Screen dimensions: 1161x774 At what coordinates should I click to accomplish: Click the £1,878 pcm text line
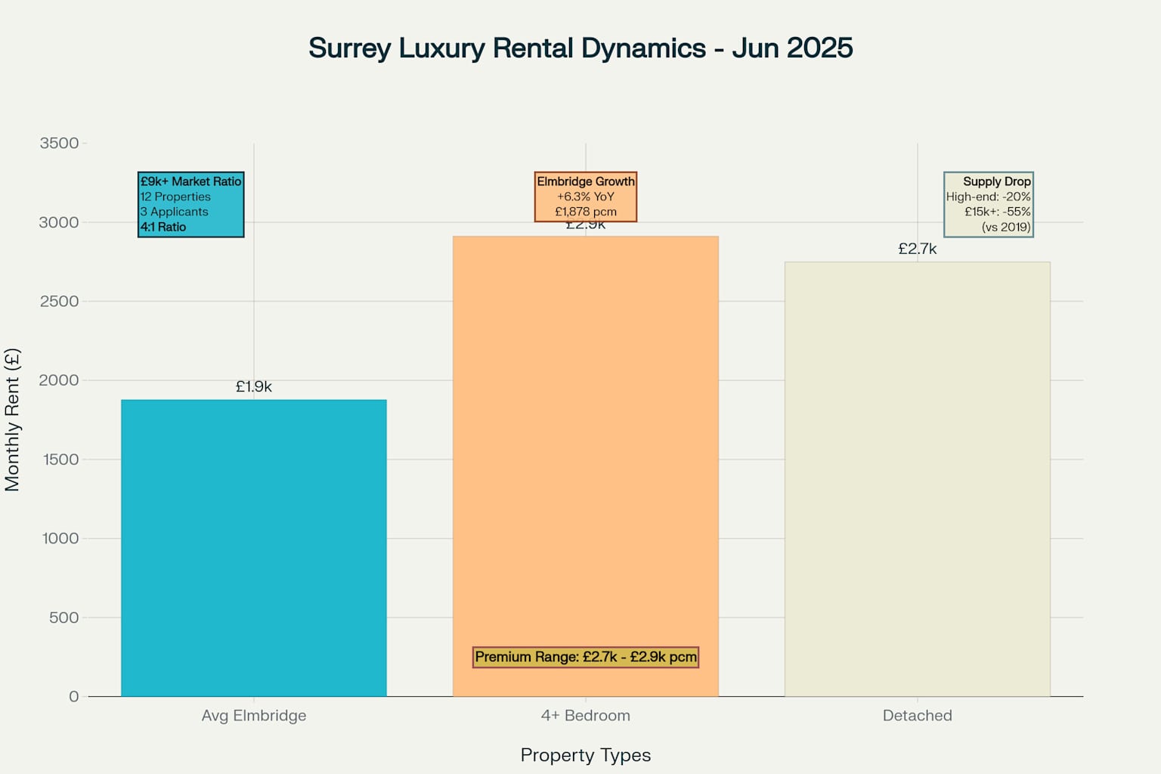586,212
